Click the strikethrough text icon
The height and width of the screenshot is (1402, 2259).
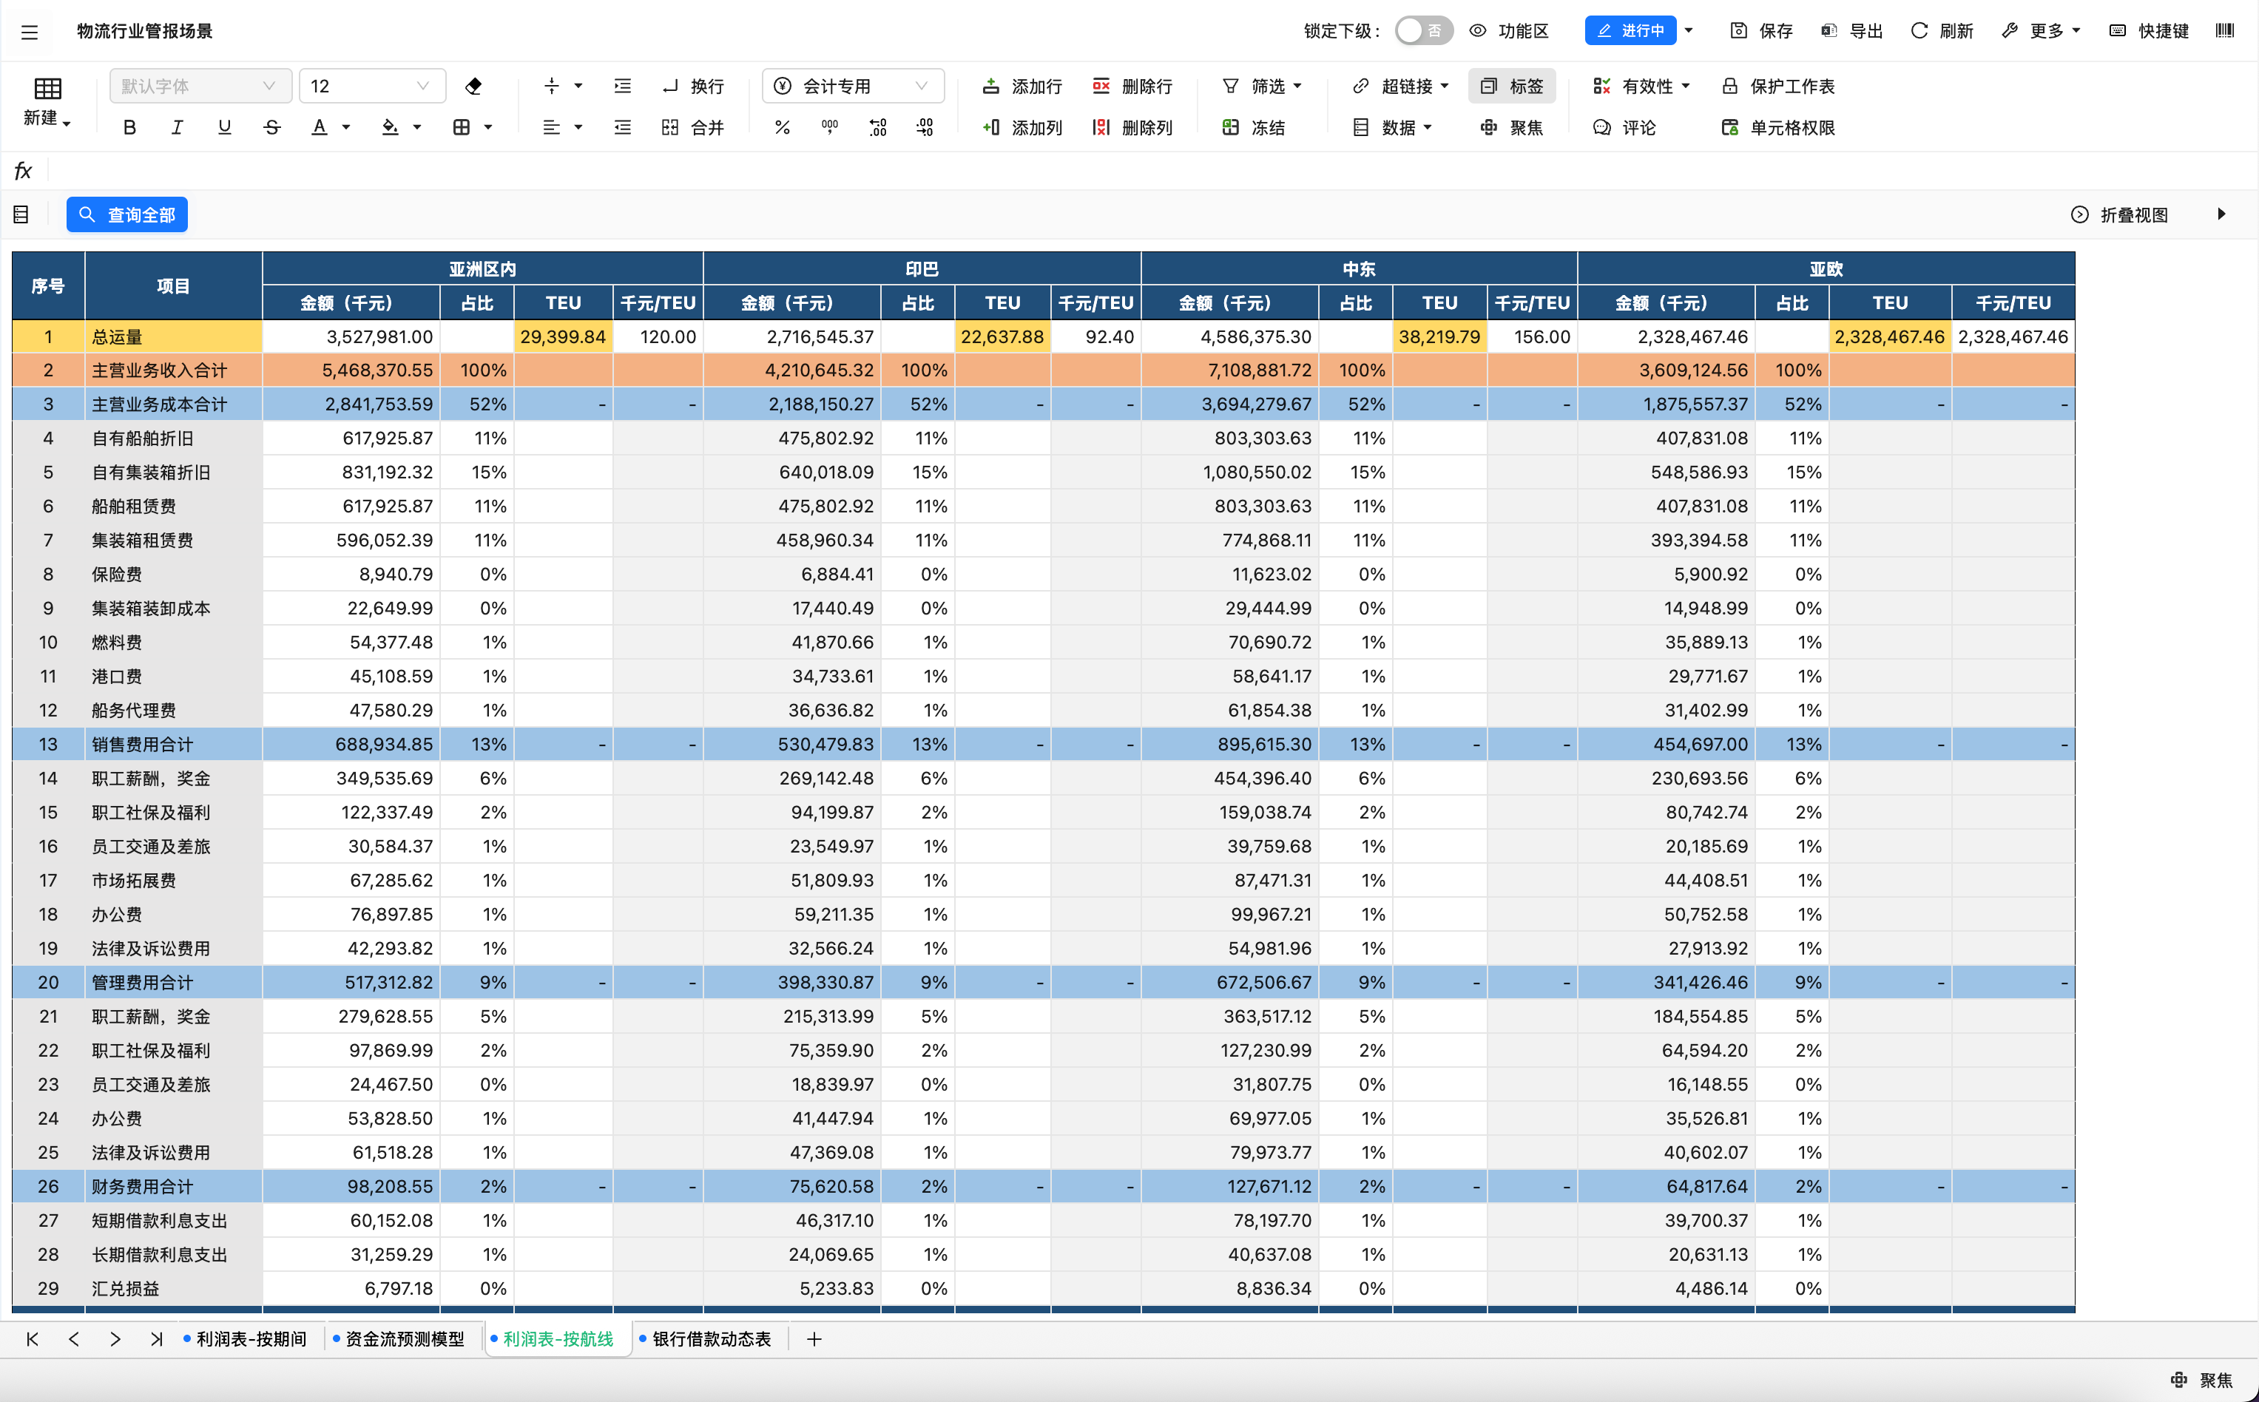pyautogui.click(x=271, y=127)
